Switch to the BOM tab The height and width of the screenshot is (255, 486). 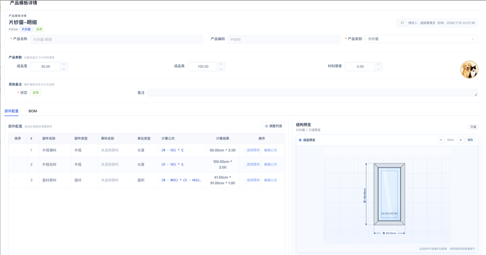[33, 111]
